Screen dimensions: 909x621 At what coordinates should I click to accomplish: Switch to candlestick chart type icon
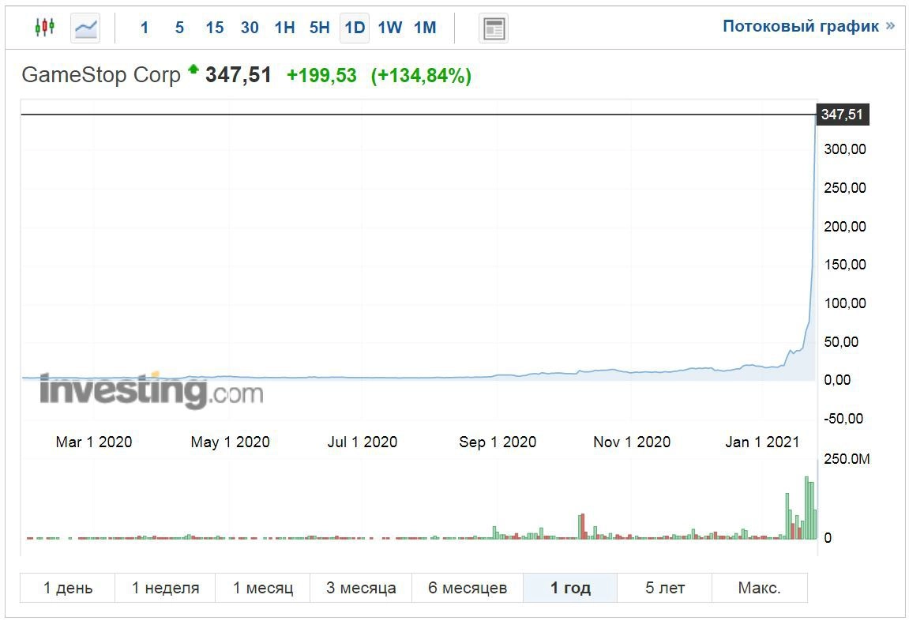[45, 28]
